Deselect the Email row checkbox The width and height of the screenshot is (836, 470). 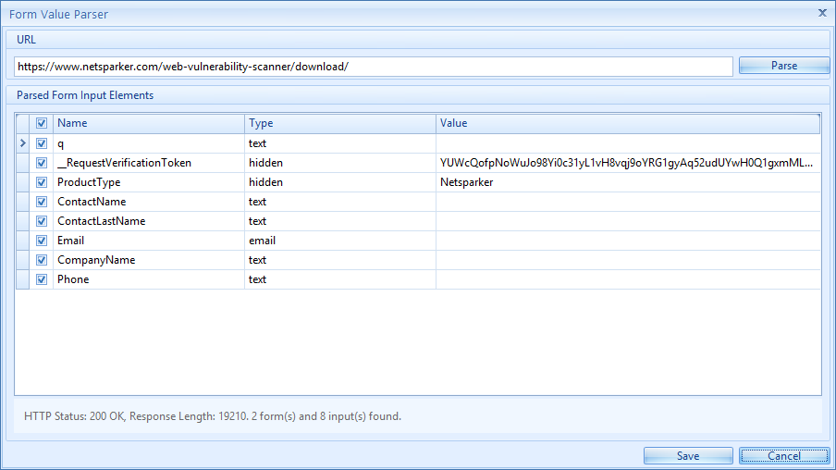[x=42, y=241]
